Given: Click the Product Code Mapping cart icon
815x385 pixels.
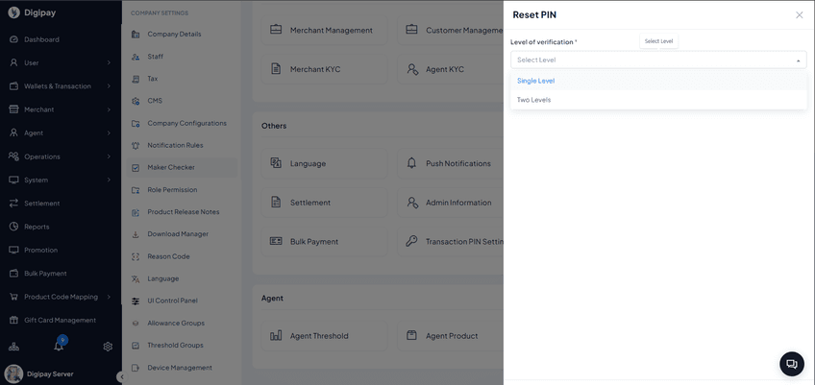Looking at the screenshot, I should coord(14,297).
